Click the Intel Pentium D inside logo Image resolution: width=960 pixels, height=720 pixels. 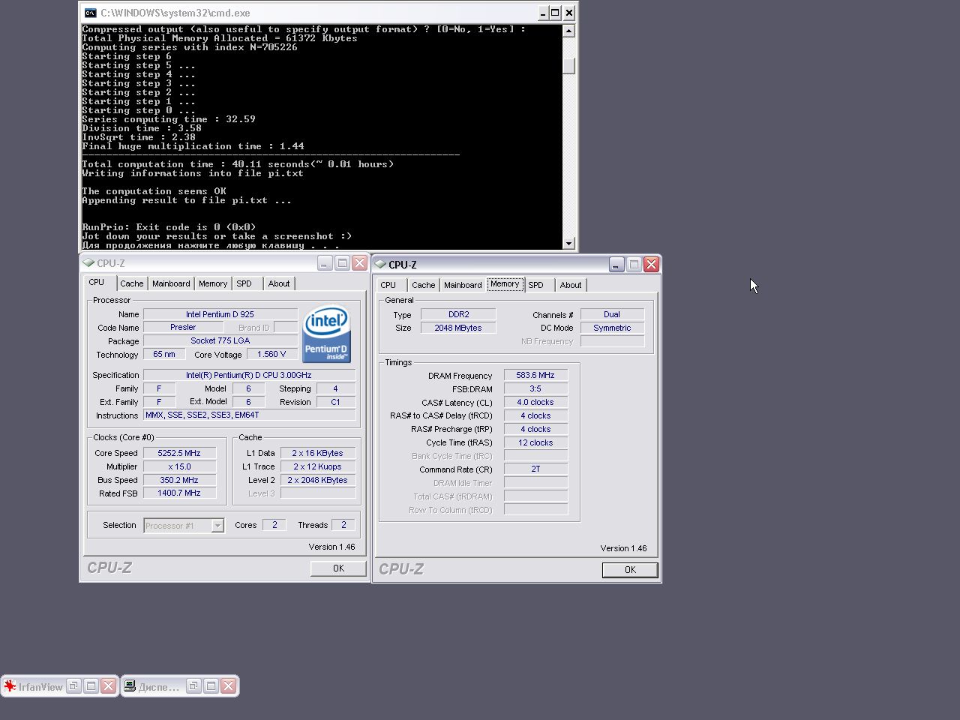click(326, 334)
